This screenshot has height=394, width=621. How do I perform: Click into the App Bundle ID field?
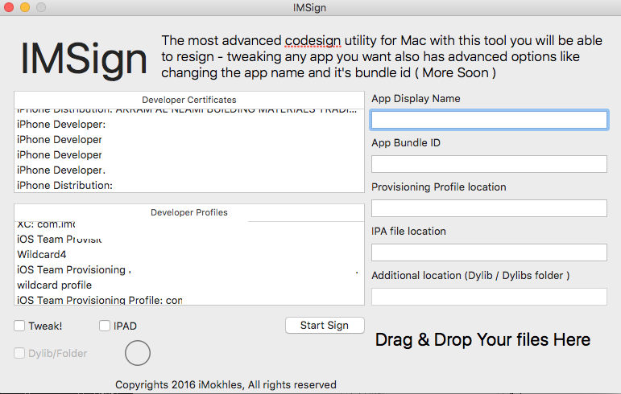point(489,164)
